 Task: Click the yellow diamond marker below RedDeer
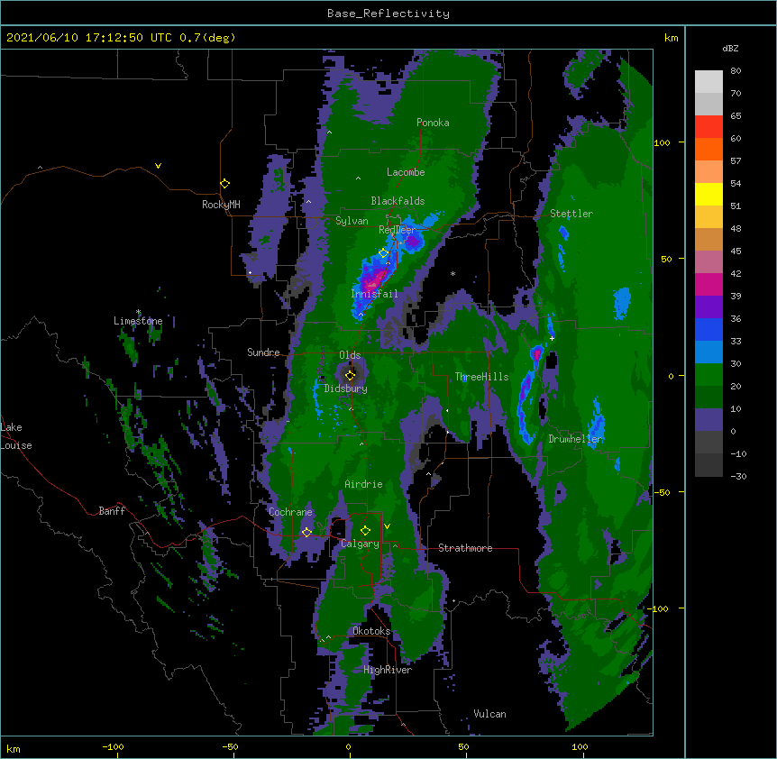(x=383, y=253)
